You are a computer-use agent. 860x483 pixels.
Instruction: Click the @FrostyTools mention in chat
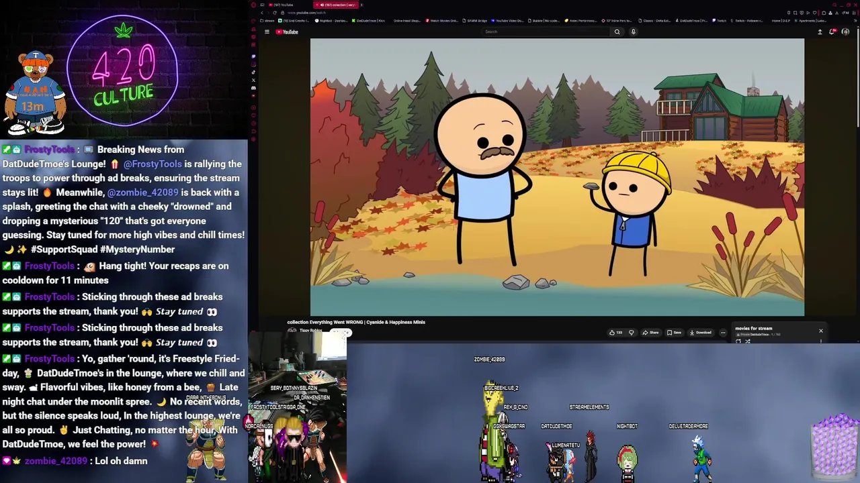pyautogui.click(x=153, y=164)
